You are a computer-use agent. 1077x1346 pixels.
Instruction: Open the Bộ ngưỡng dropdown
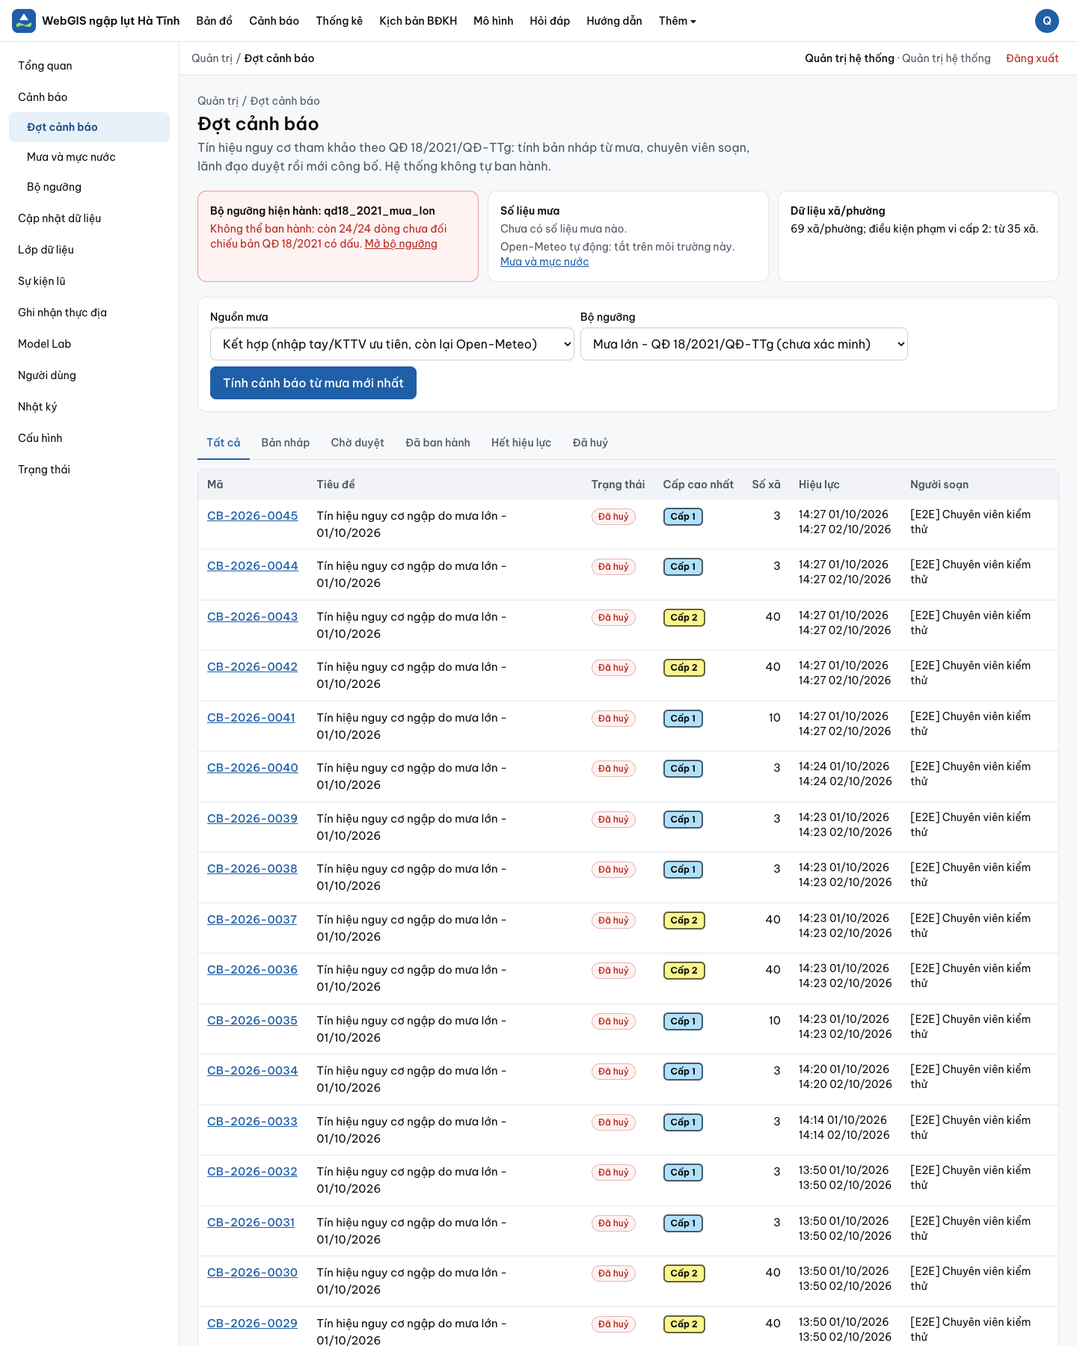point(744,344)
